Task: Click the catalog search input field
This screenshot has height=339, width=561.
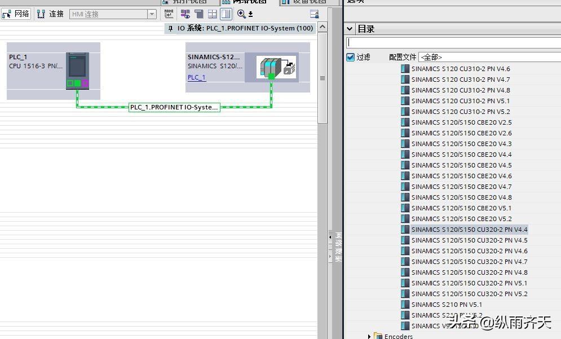Action: pos(453,43)
